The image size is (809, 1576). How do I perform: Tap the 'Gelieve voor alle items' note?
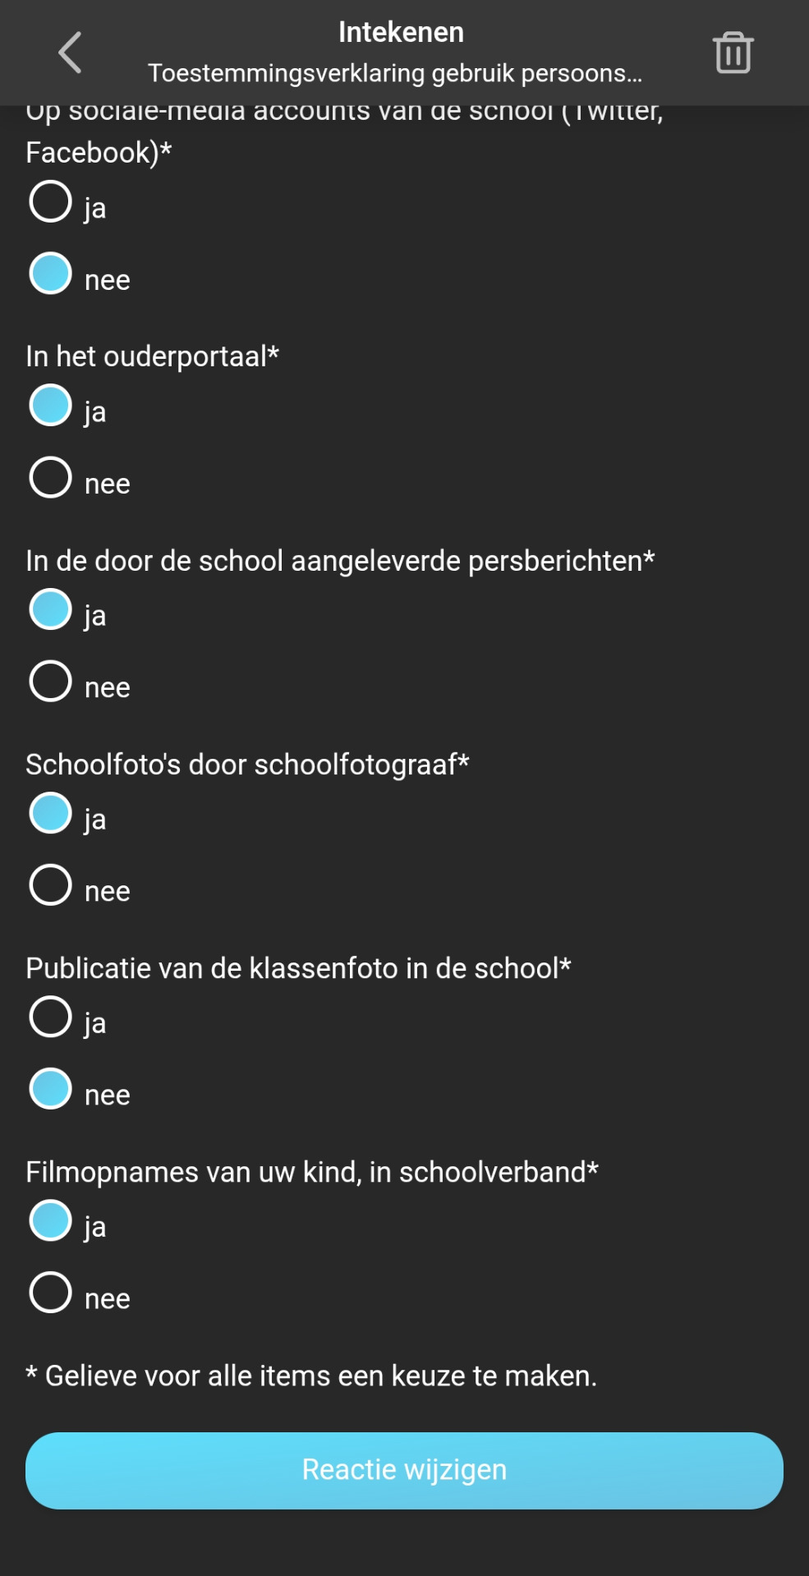[x=311, y=1376]
